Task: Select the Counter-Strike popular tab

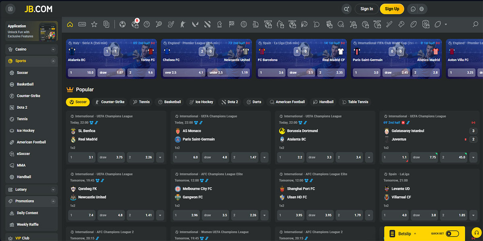Action: [109, 102]
